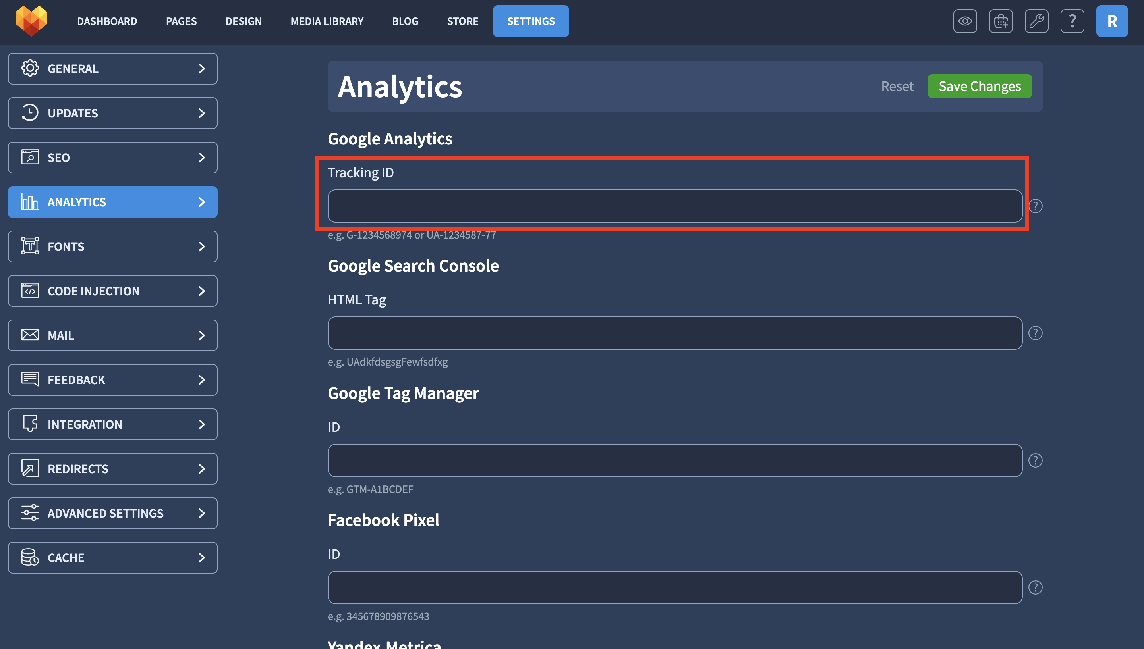
Task: Click the Integration puzzle icon
Action: point(30,424)
